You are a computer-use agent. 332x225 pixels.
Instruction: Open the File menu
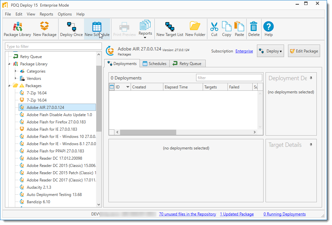click(x=8, y=14)
